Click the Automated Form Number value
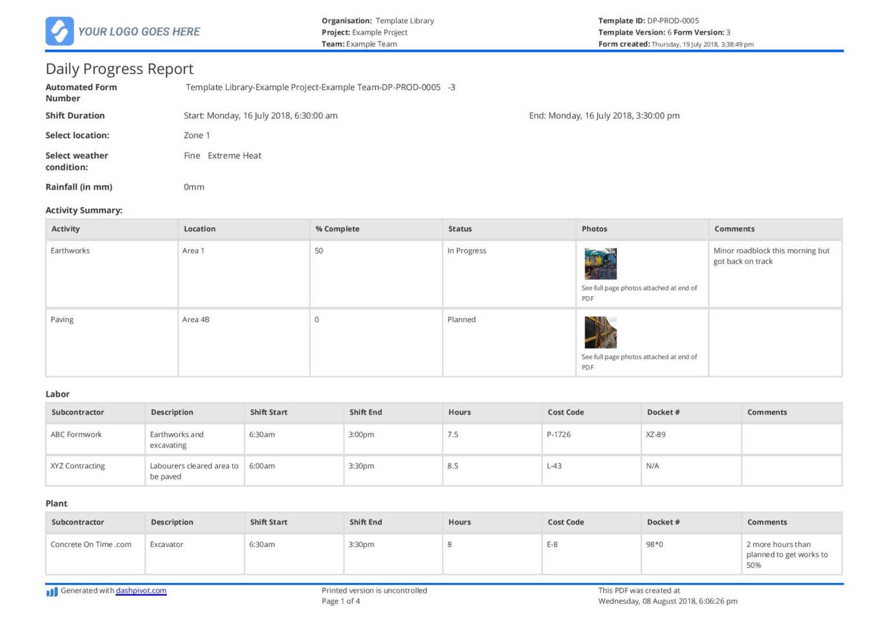Screen dimensions: 889x628 tap(319, 87)
